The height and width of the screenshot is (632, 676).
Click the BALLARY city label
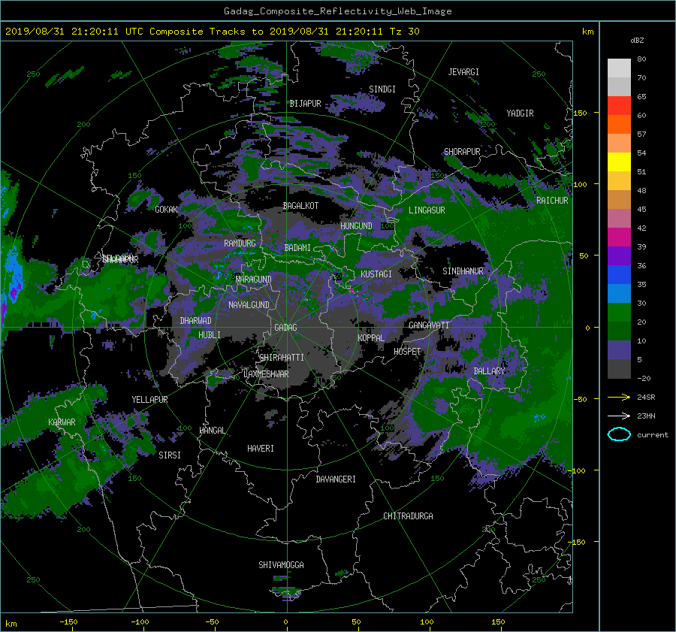coord(489,371)
